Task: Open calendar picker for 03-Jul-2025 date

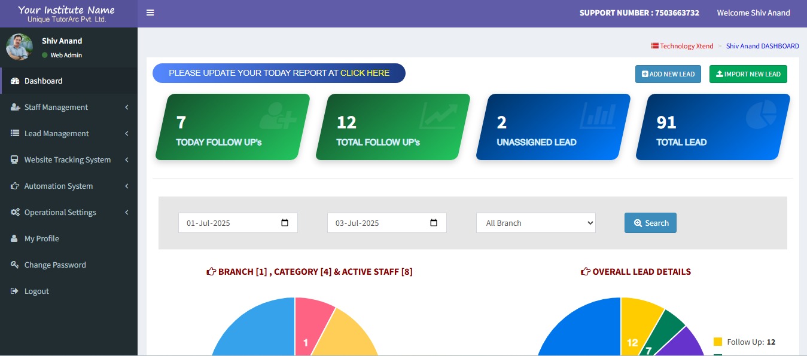Action: pyautogui.click(x=434, y=223)
